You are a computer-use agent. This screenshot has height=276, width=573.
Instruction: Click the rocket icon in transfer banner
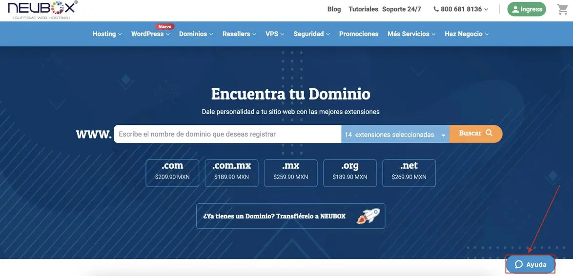pos(368,216)
